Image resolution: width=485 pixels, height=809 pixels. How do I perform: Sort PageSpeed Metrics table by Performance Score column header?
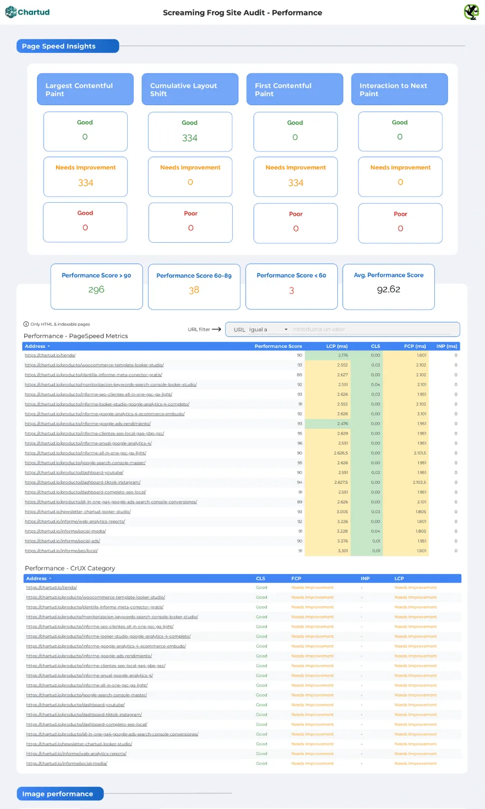click(278, 346)
